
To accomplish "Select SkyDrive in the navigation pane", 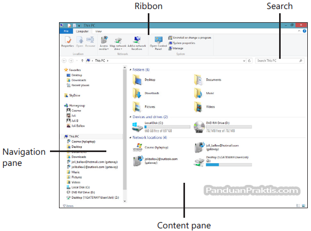I will click(x=72, y=95).
